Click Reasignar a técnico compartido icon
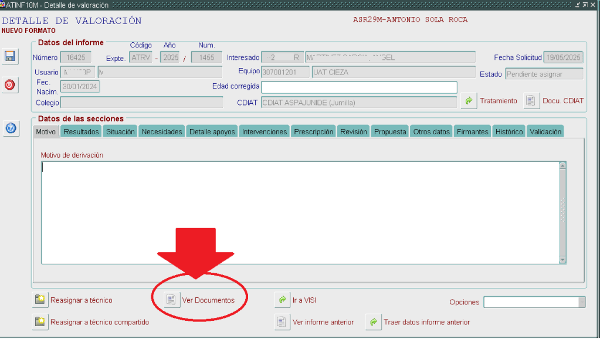Screen dimensions: 600x346 40,322
